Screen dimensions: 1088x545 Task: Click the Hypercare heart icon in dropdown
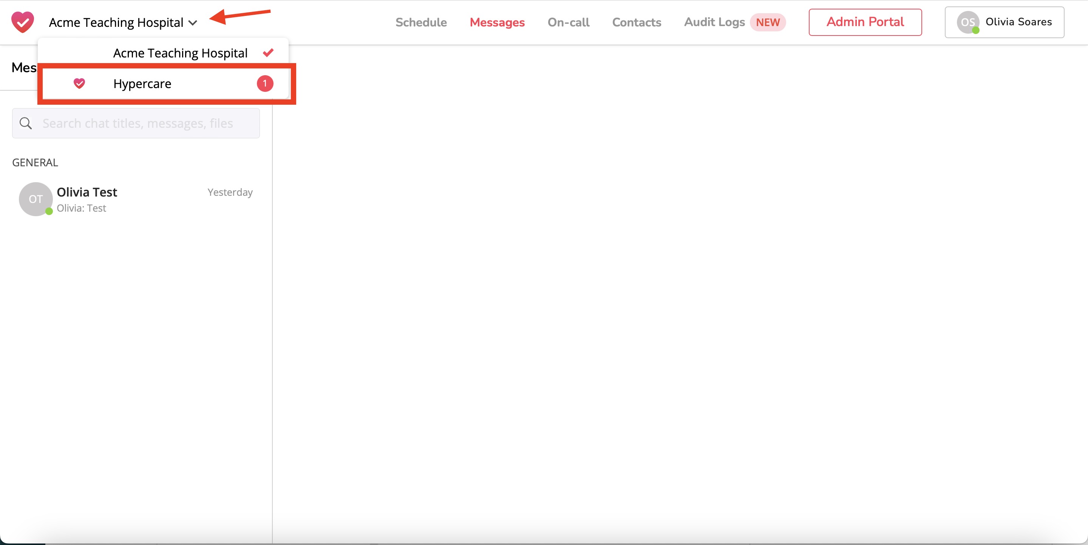coord(79,83)
